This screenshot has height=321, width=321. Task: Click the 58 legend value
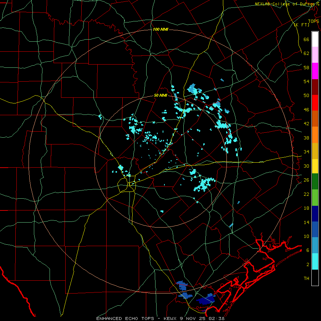(306, 67)
